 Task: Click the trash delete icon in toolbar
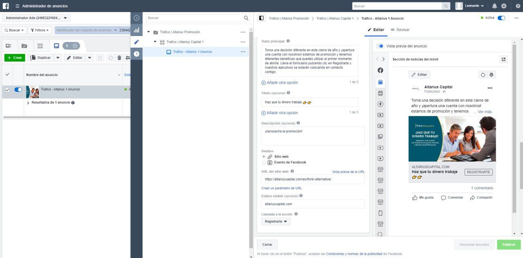tap(119, 58)
